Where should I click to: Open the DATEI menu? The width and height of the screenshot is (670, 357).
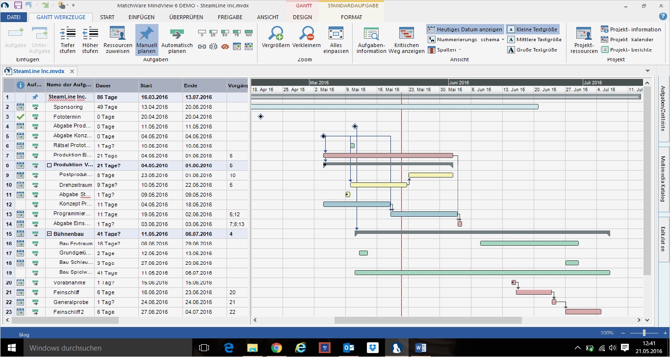(14, 17)
